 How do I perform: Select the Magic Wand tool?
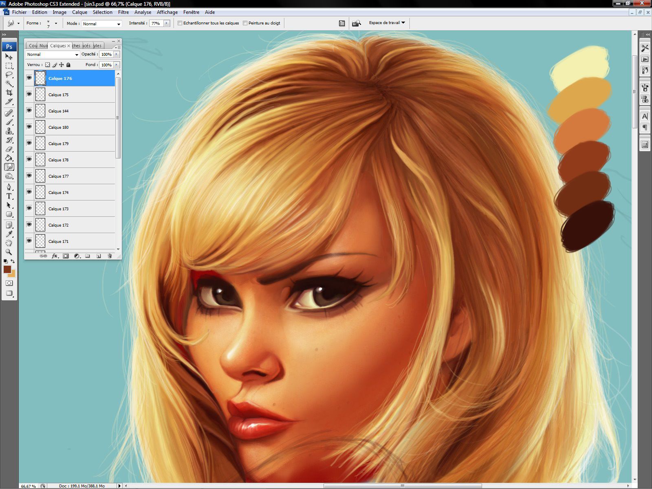[x=9, y=84]
